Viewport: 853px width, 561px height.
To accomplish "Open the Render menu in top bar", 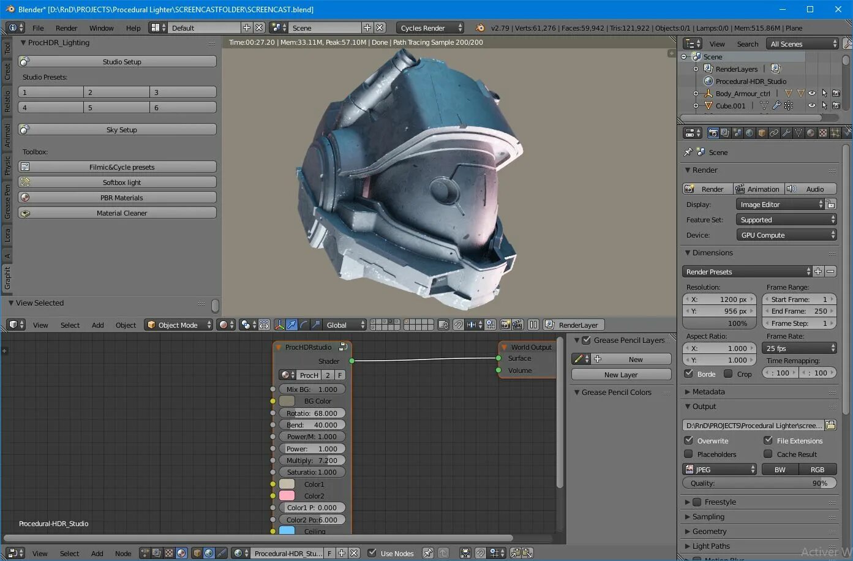I will [x=66, y=28].
